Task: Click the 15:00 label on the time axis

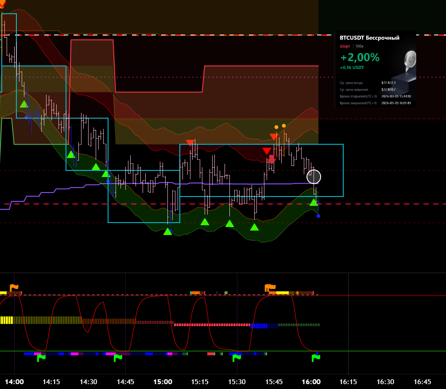Action: [x=163, y=381]
